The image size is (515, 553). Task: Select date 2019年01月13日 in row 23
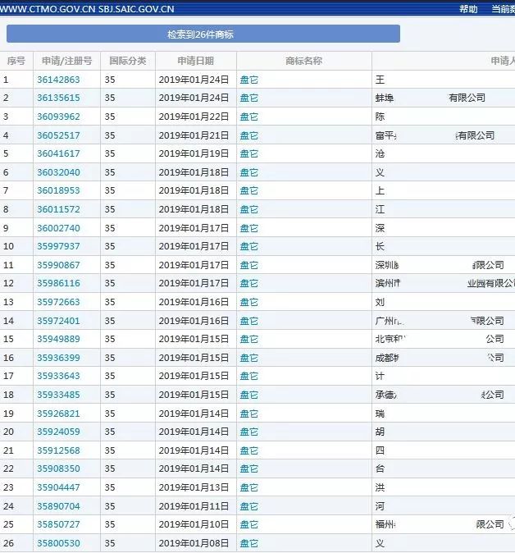click(194, 487)
